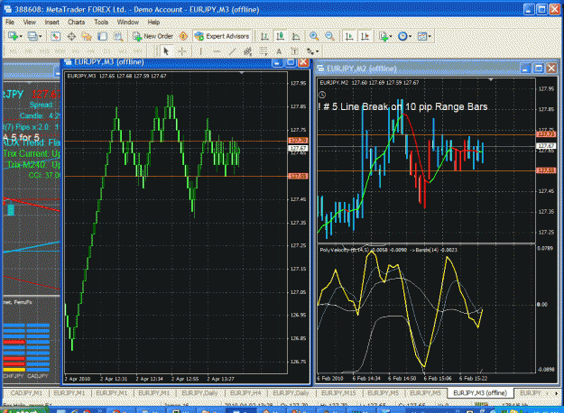Screen dimensions: 564x413
Task: Toggle Auto Scroll for the chart
Action: coord(349,36)
